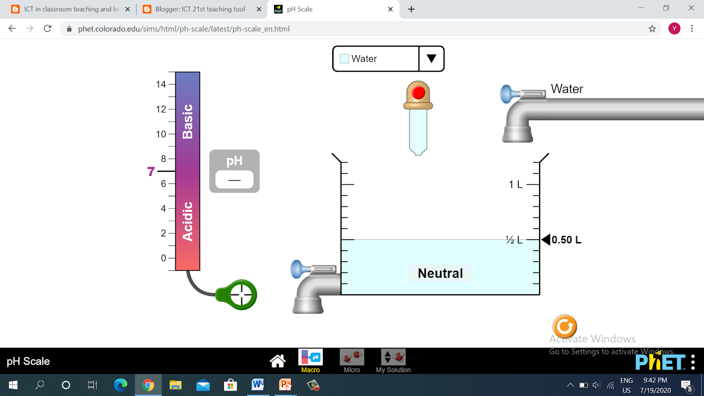Screen dimensions: 704x396
Task: Bookmark the page with the star icon
Action: 651,29
